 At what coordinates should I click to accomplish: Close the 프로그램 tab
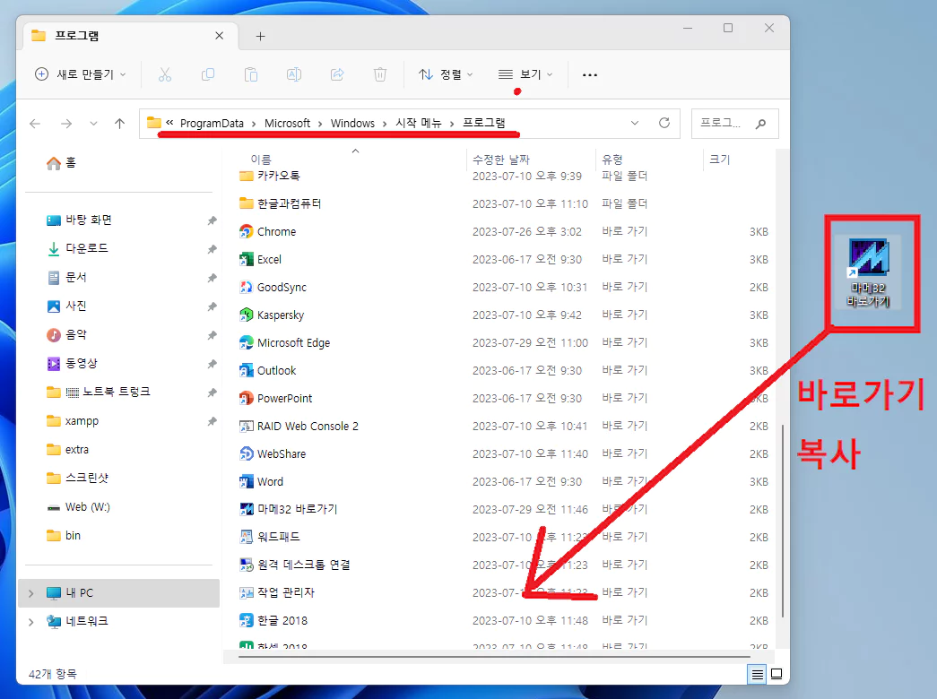pos(220,36)
